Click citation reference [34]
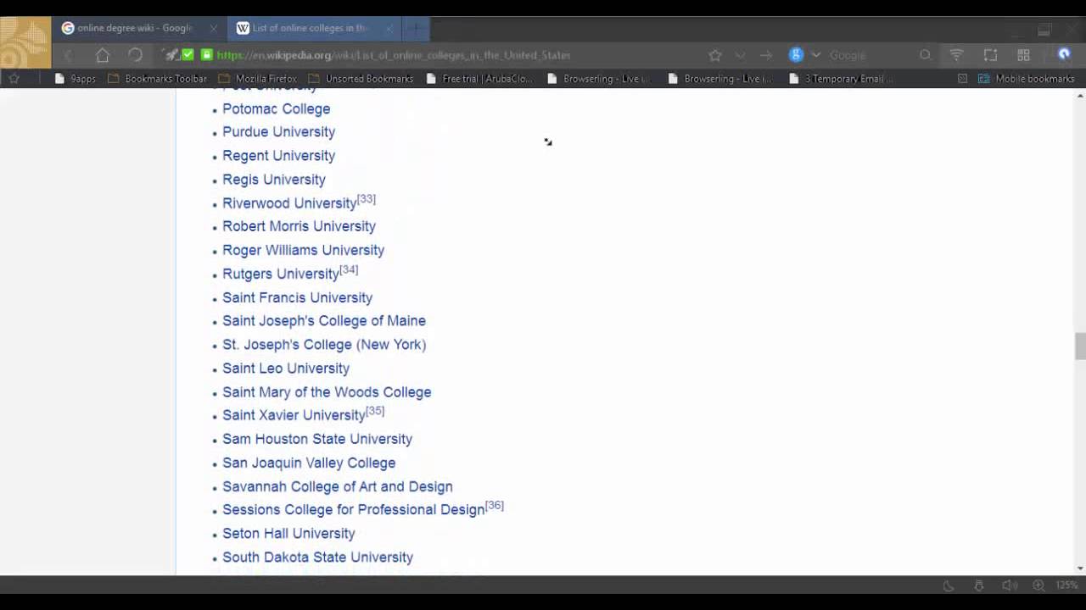This screenshot has height=610, width=1086. (349, 270)
